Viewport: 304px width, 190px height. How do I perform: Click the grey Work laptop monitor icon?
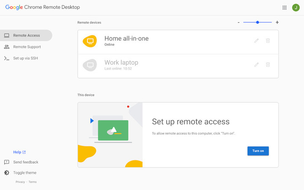(x=90, y=65)
